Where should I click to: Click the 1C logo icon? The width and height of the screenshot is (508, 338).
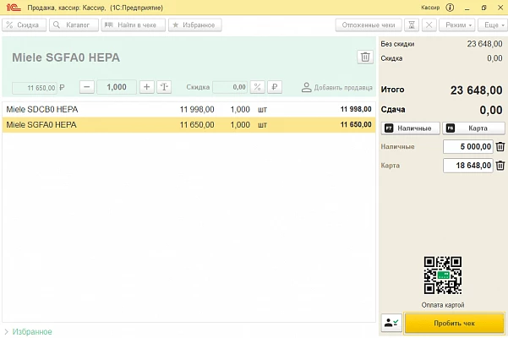[x=14, y=8]
